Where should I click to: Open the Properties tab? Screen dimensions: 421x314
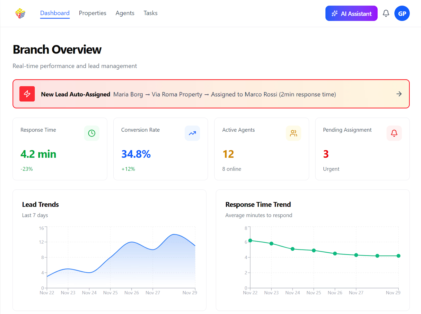tap(92, 13)
